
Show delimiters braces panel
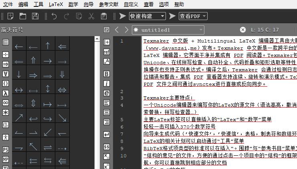pos(6,83)
